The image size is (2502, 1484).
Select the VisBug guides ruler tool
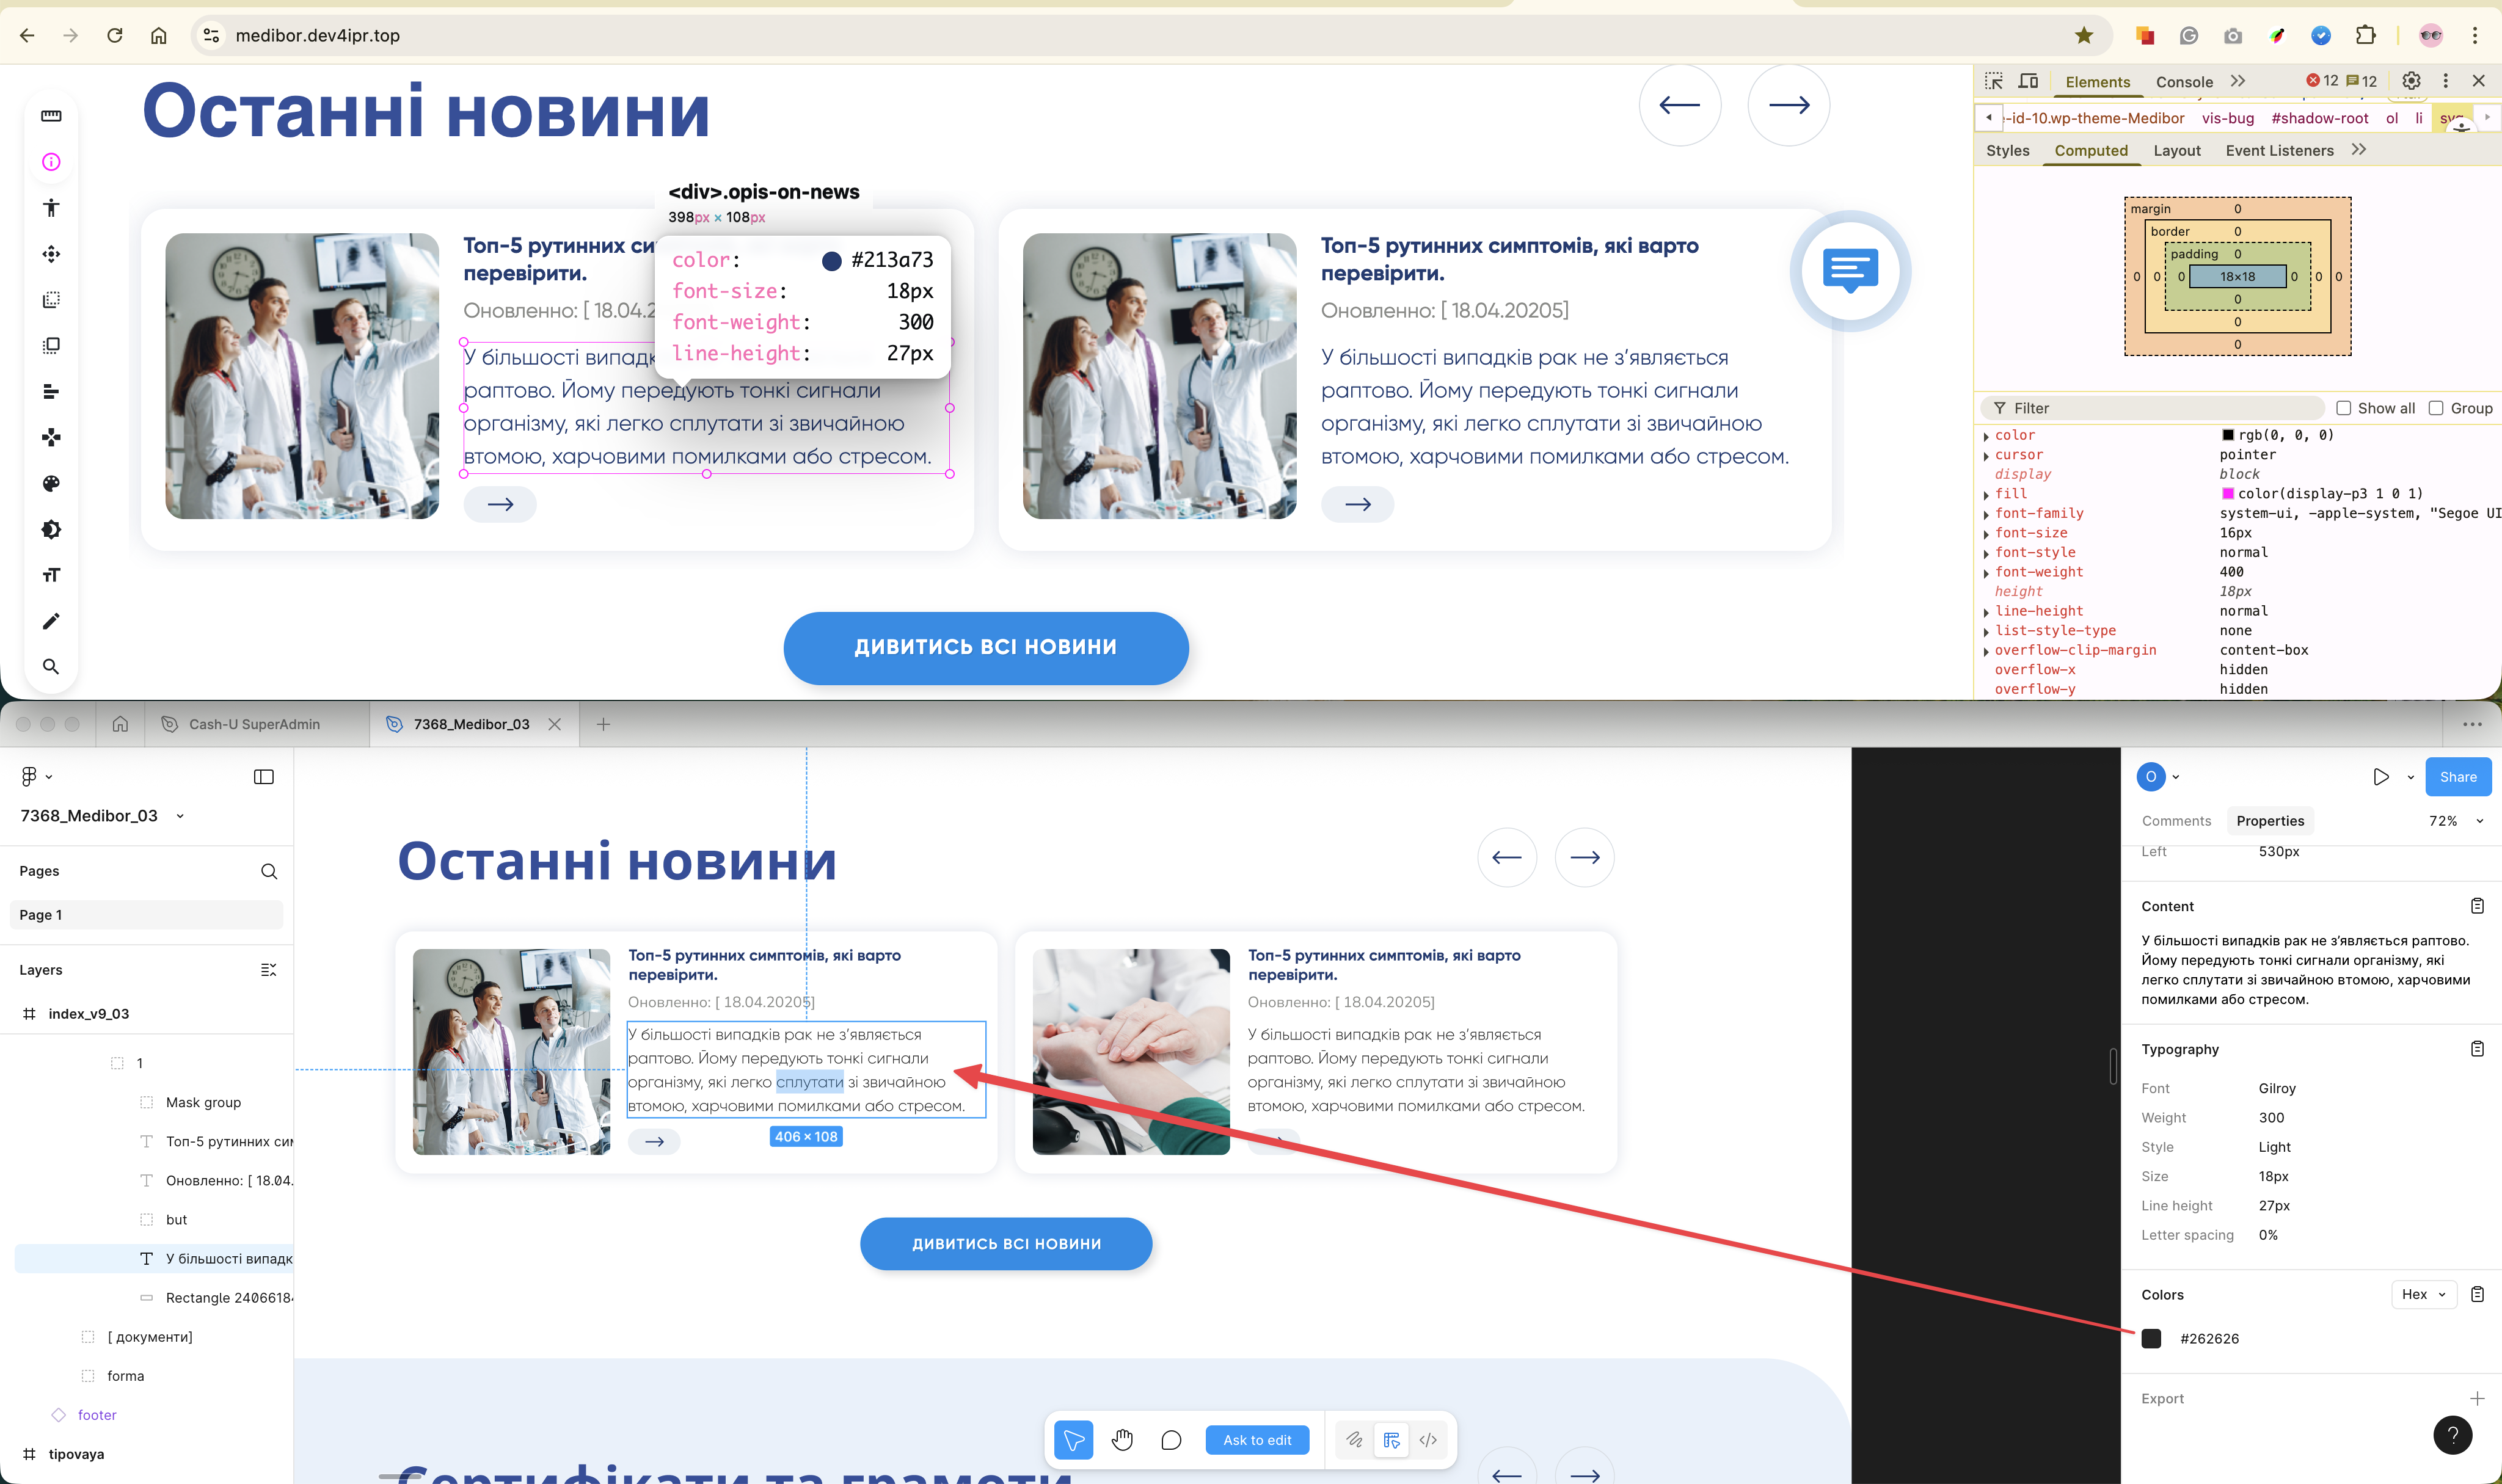[x=51, y=116]
